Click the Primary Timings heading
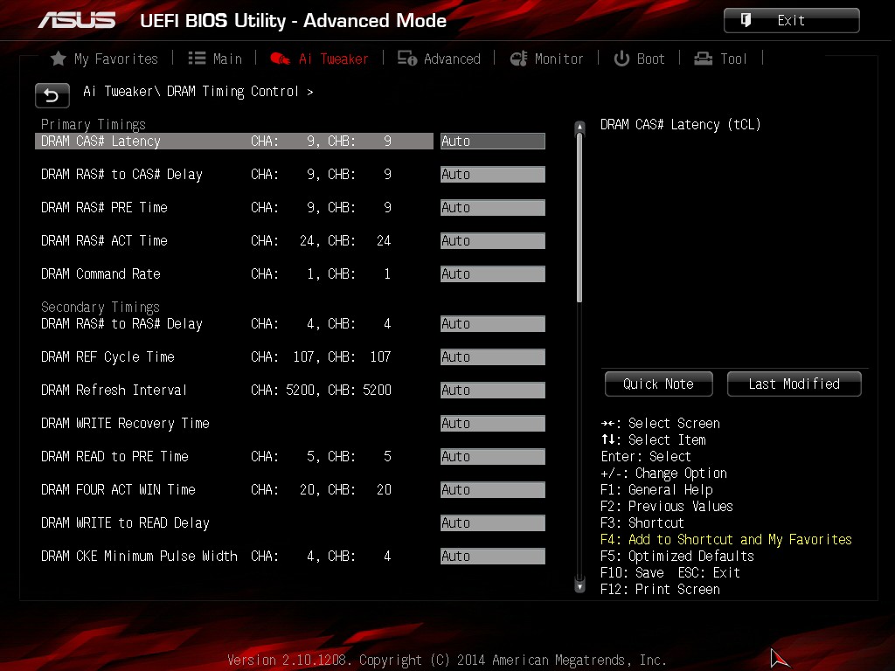The height and width of the screenshot is (671, 895). tap(93, 124)
